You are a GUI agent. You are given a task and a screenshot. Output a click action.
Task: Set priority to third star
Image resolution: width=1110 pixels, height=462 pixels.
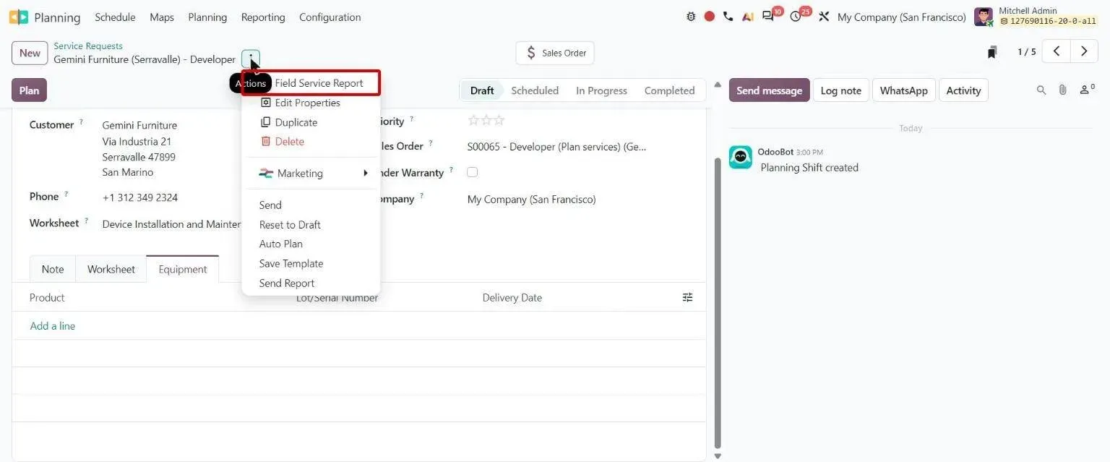tap(499, 121)
